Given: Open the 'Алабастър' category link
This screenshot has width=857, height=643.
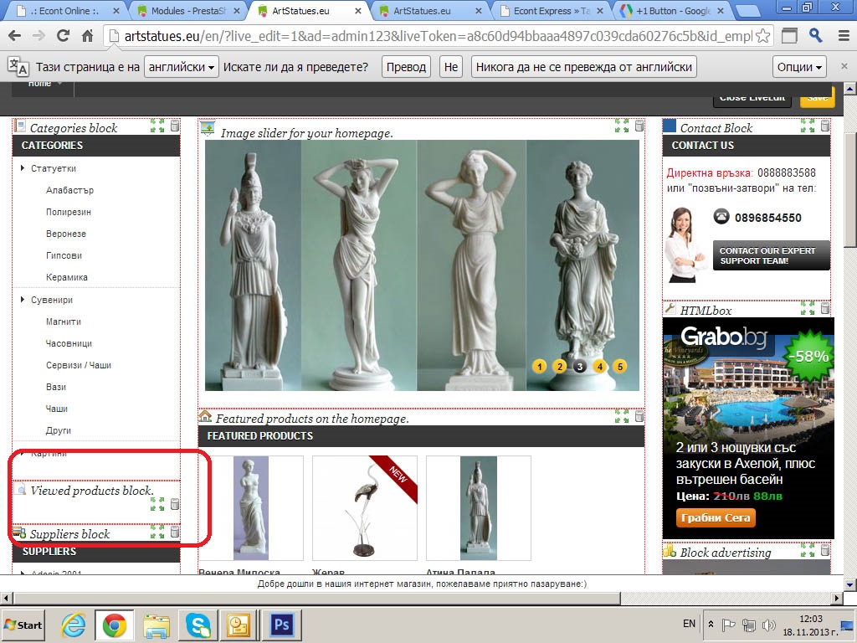Looking at the screenshot, I should click(x=69, y=190).
